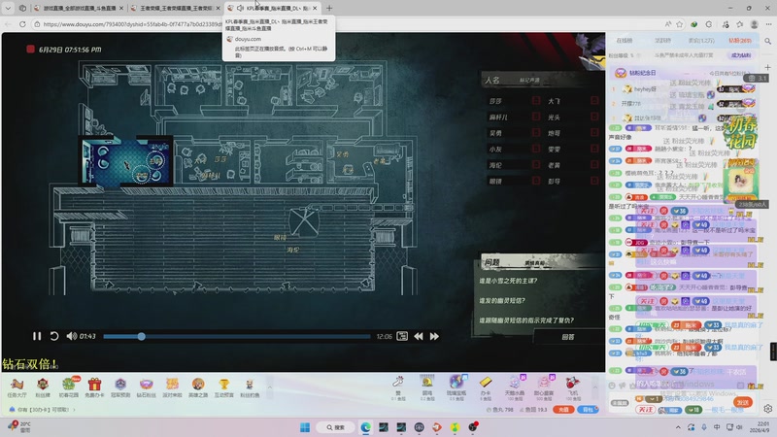
Task: Mark checkbox next to 吴勇
Action: (x=536, y=133)
